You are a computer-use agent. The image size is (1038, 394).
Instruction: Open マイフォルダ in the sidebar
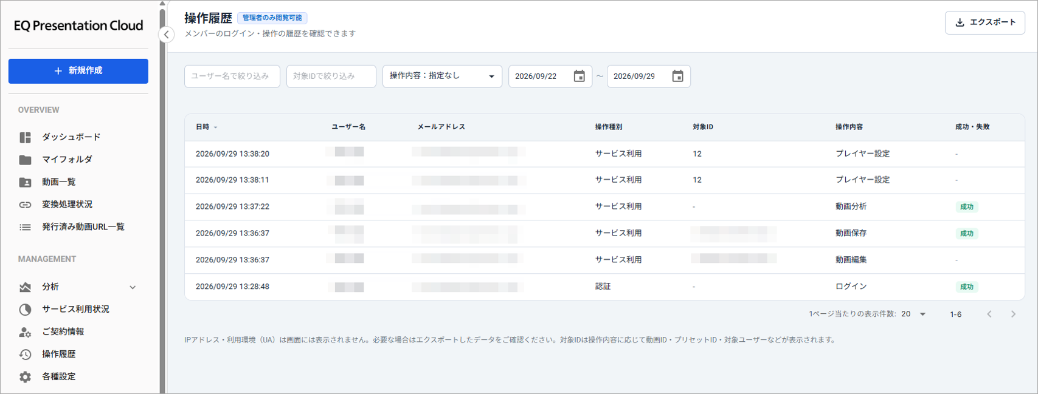(67, 160)
